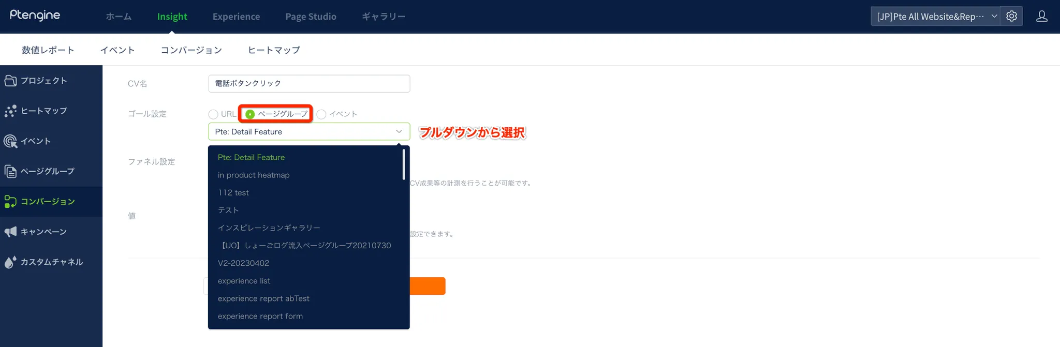This screenshot has height=347, width=1060.
Task: Open settings with the gear icon
Action: pyautogui.click(x=1012, y=17)
